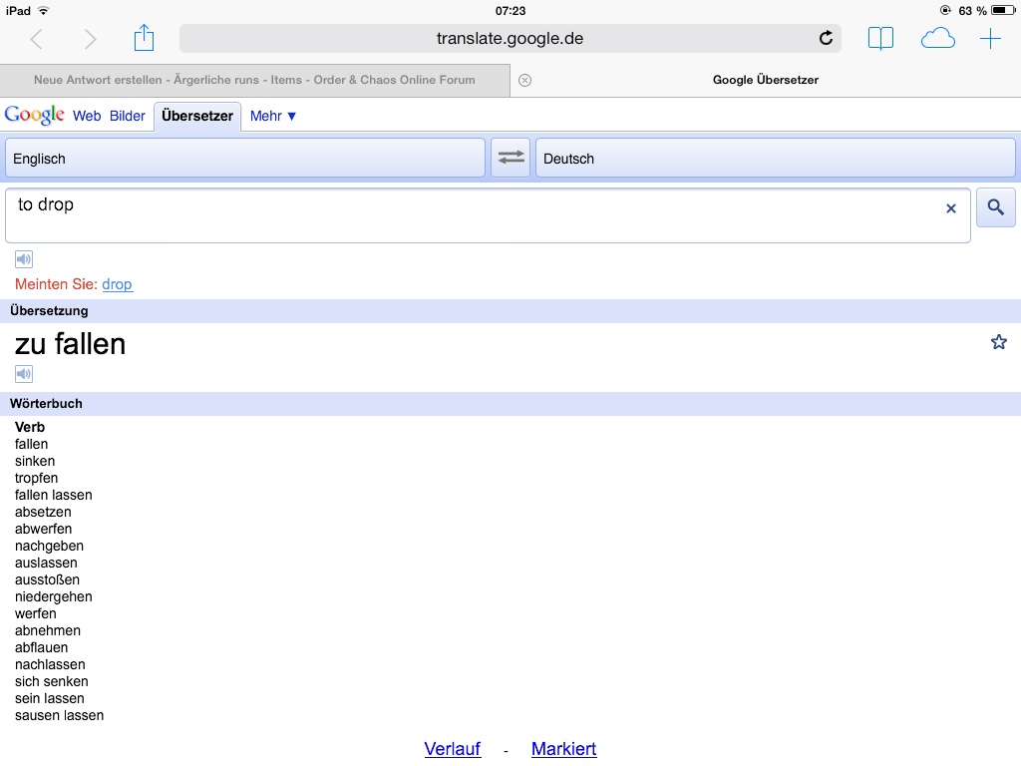Screen dimensions: 1021x766
Task: Select the dictionary entry 'tropfen'
Action: click(x=37, y=478)
